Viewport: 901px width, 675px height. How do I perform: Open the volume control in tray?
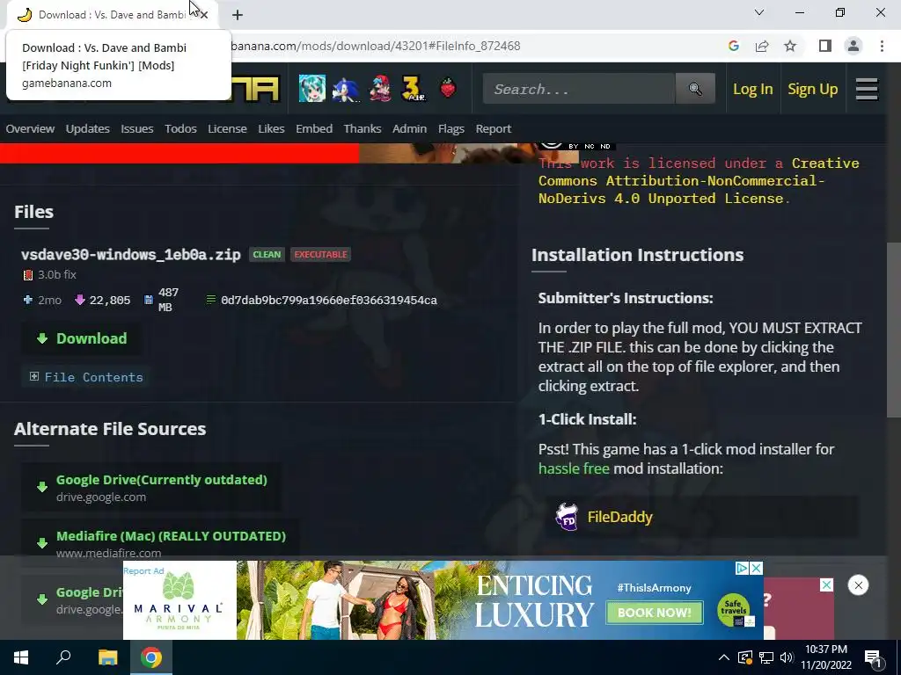coord(787,657)
